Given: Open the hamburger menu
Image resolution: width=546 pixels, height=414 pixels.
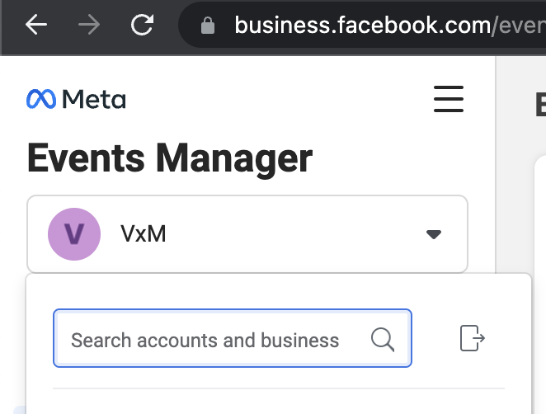Looking at the screenshot, I should 449,99.
